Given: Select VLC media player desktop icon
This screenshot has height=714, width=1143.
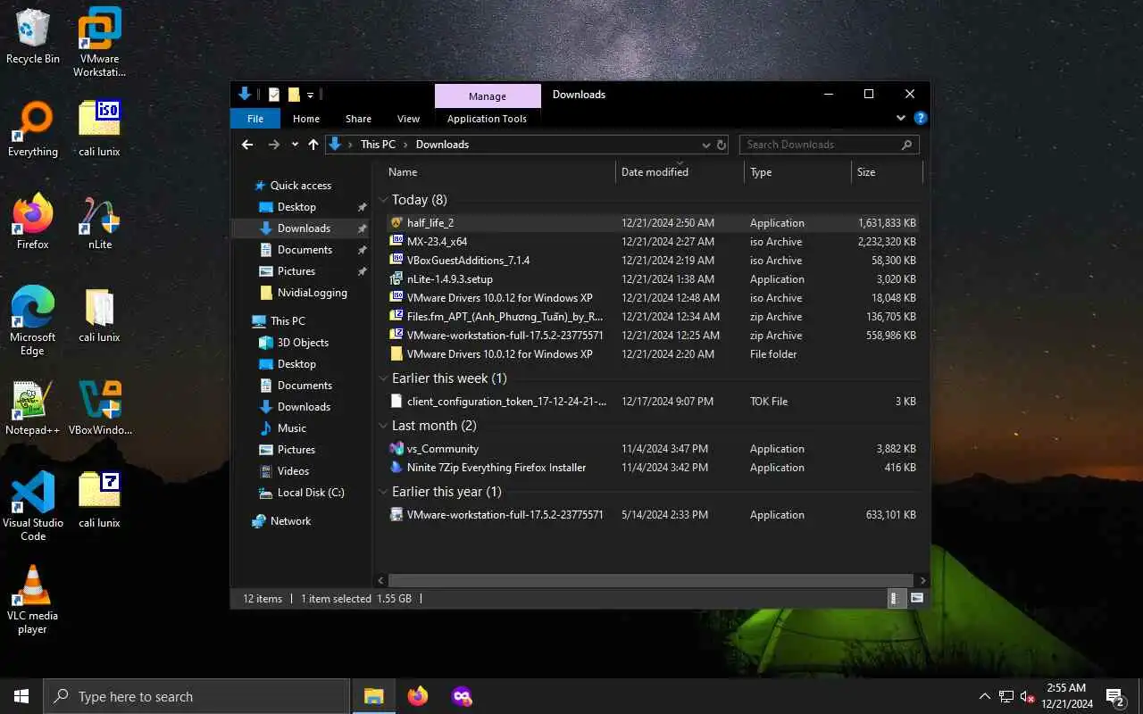Looking at the screenshot, I should (x=33, y=599).
